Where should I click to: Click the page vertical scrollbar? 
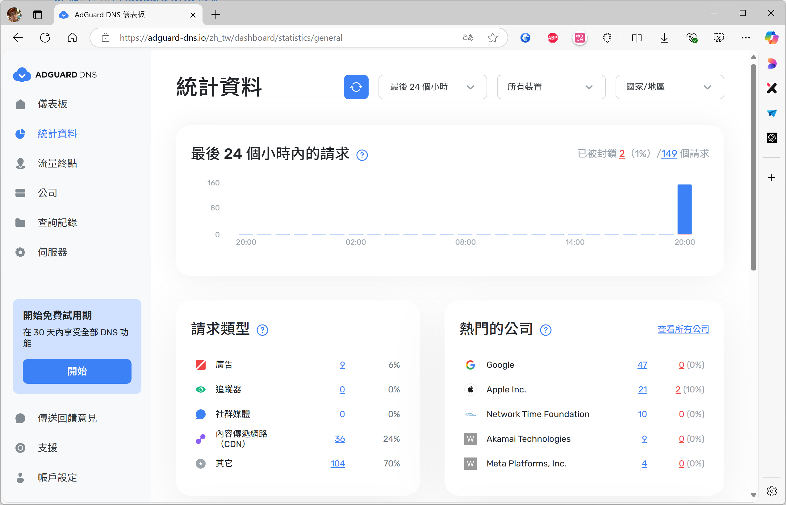coord(753,167)
